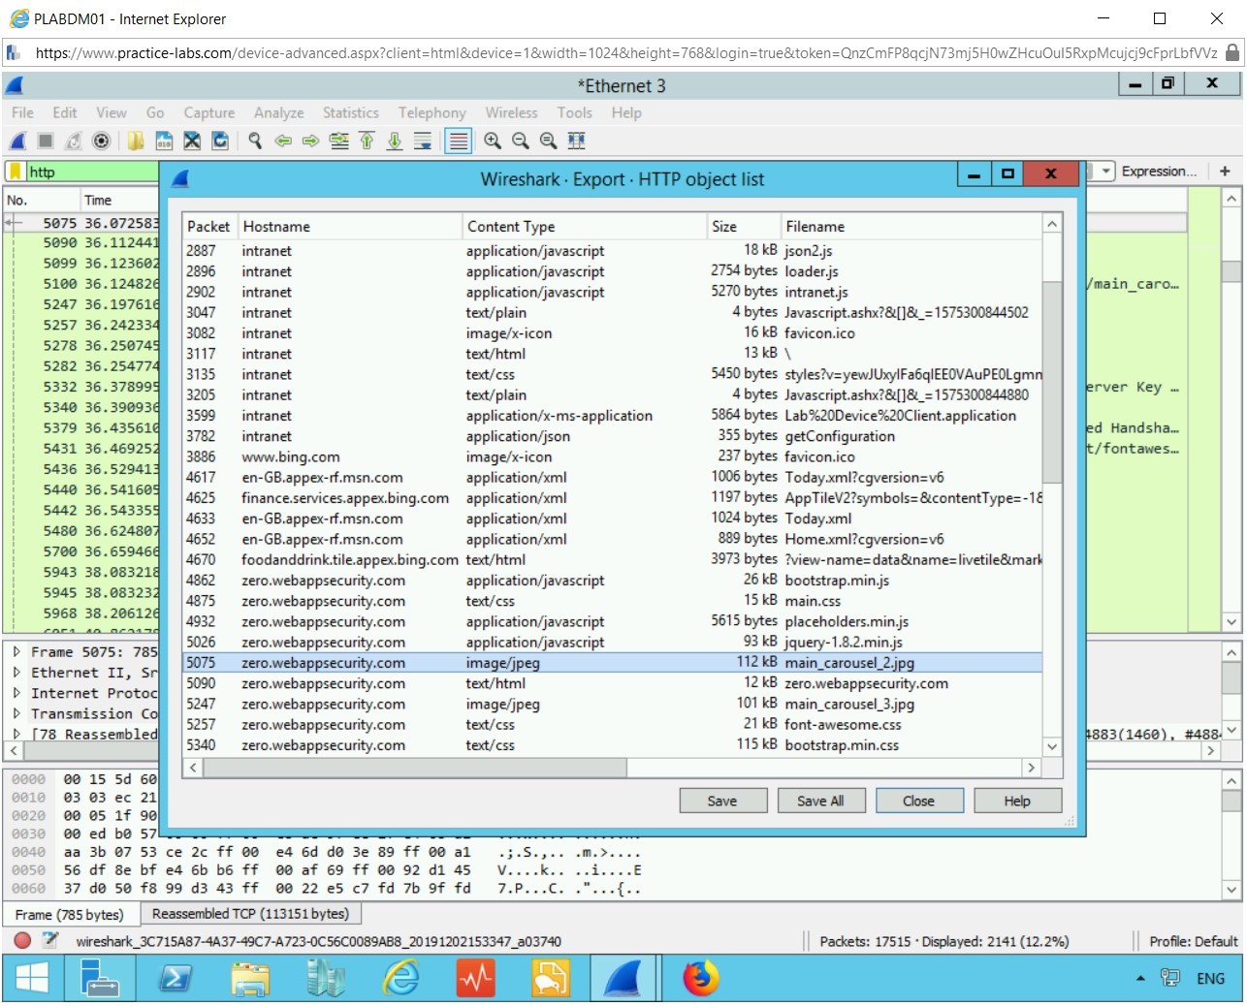Image resolution: width=1247 pixels, height=1006 pixels.
Task: Sort object list by Content Type column
Action: [x=585, y=227]
